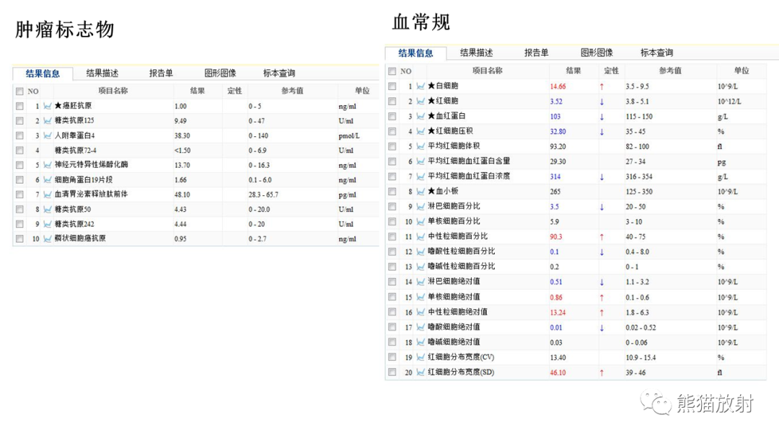Tick the checkbox for 平均红细胞血红蛋白浓度 row

pyautogui.click(x=392, y=176)
